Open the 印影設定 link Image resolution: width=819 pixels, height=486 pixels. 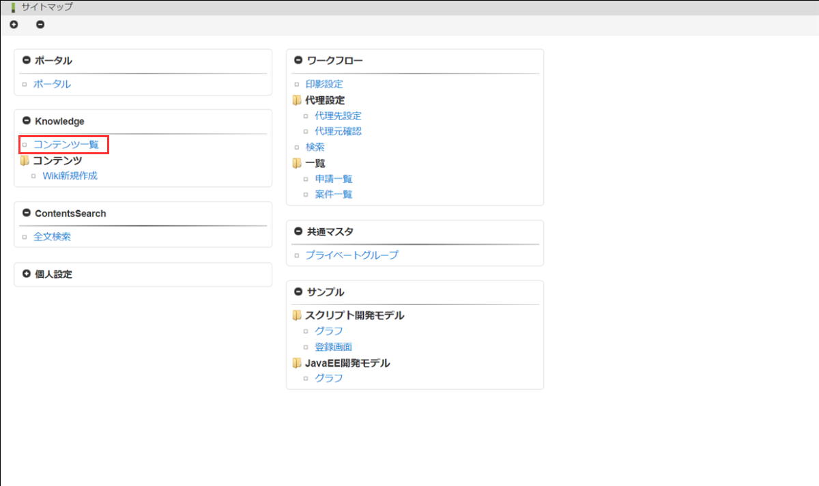324,84
